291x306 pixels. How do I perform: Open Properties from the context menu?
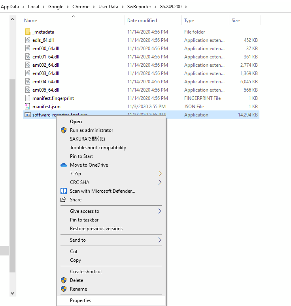111,300
